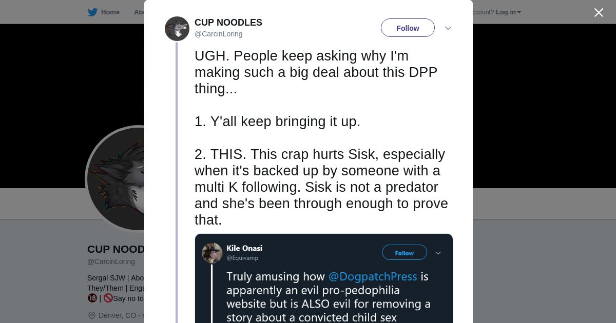Image resolution: width=616 pixels, height=323 pixels.
Task: Click the CUP NOODLES display name in tweet
Action: coord(228,23)
